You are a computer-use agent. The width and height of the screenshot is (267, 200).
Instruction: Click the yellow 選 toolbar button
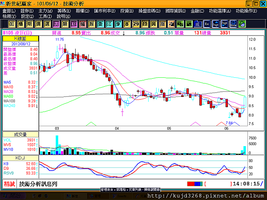pyautogui.click(x=47, y=24)
